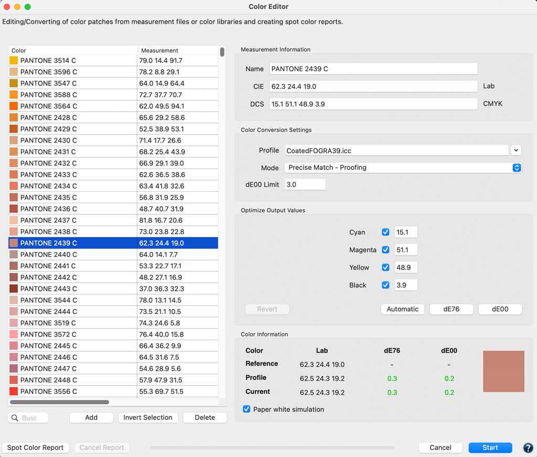Select the PANTONE 2442 C row
Viewport: 537px width, 457px height.
[x=113, y=277]
